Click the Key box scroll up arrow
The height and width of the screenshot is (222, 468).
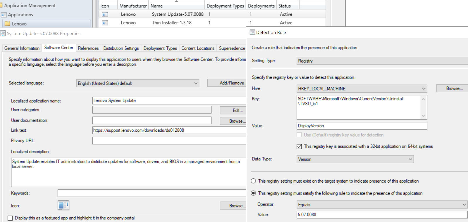pos(423,99)
